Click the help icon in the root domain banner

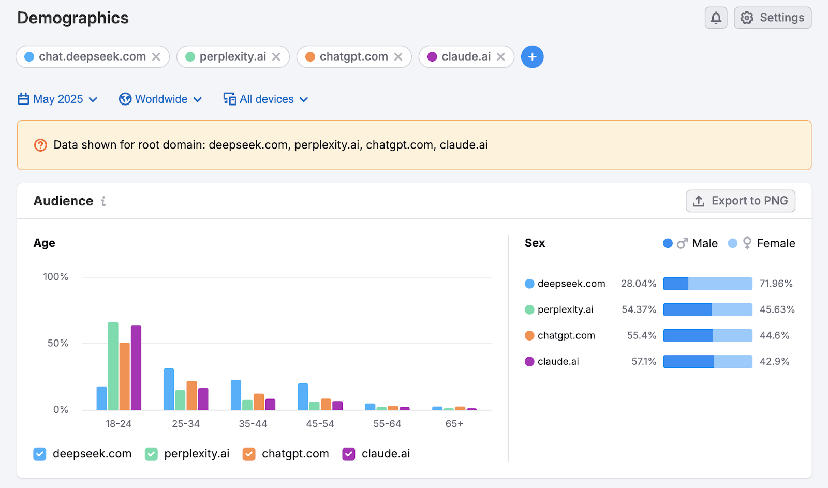pos(39,145)
